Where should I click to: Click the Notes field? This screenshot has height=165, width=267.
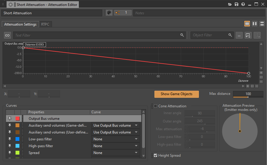click(x=199, y=13)
